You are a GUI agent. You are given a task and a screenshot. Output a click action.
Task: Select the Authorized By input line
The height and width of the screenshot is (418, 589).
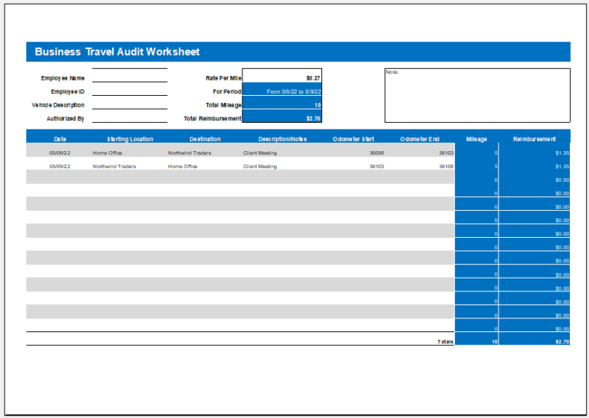(130, 116)
